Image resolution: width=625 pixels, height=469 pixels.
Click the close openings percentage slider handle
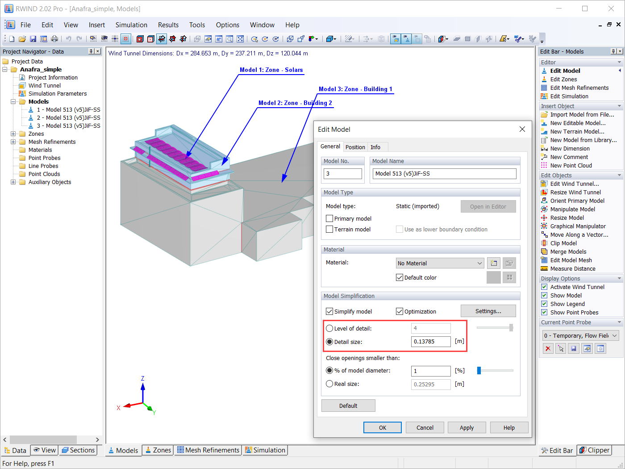coord(479,371)
